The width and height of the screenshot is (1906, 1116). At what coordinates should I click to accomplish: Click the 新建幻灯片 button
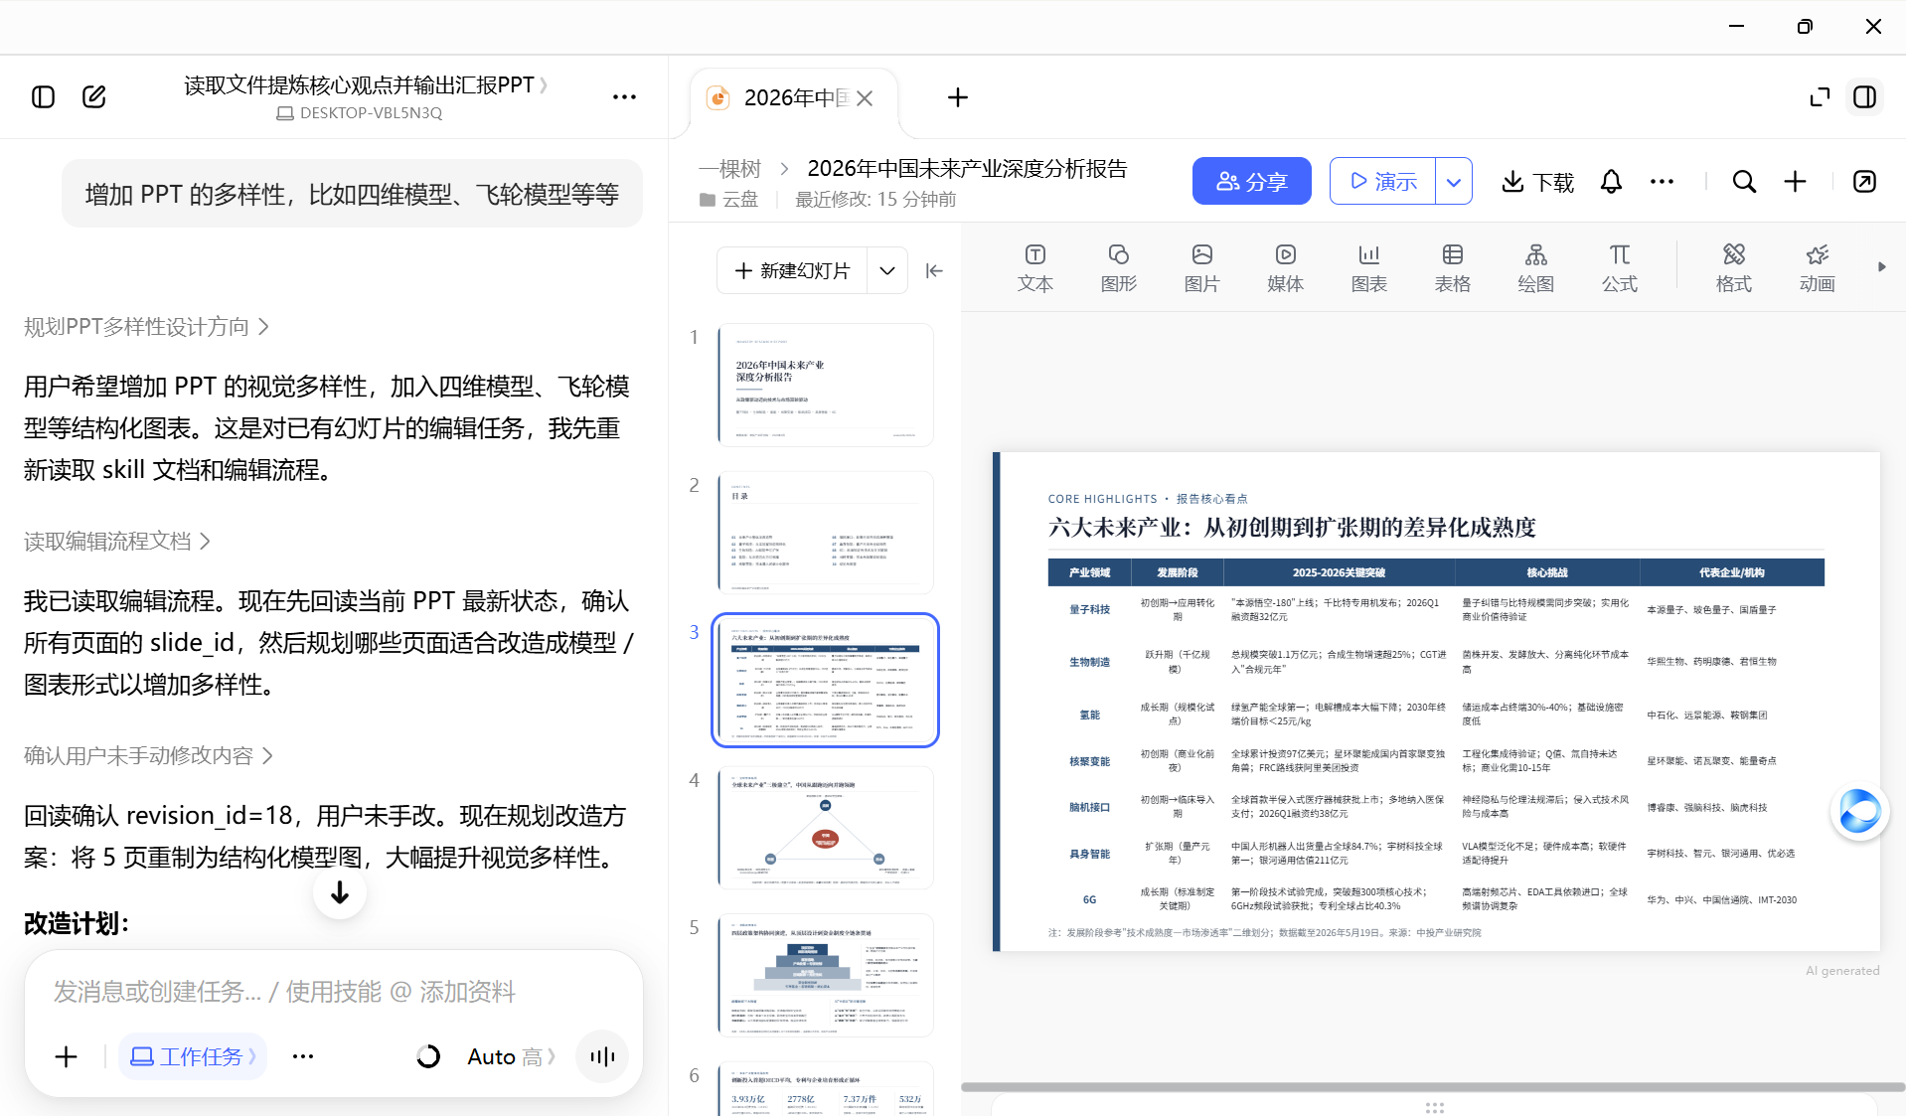click(x=792, y=270)
